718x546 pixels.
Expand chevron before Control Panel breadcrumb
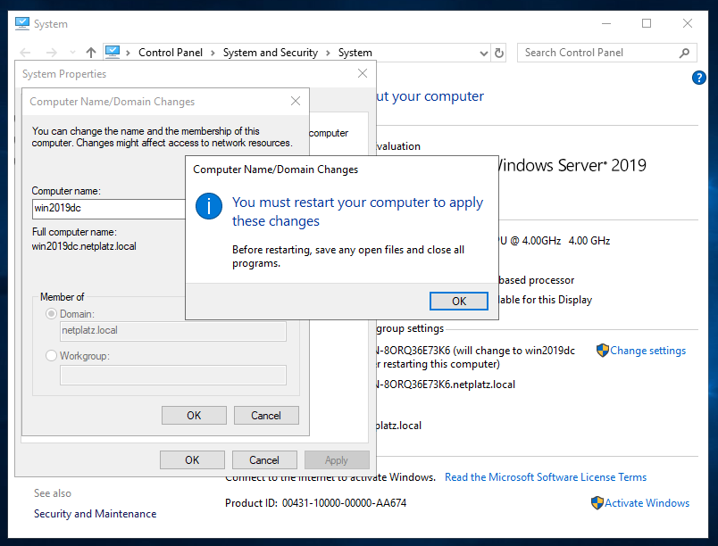(129, 53)
